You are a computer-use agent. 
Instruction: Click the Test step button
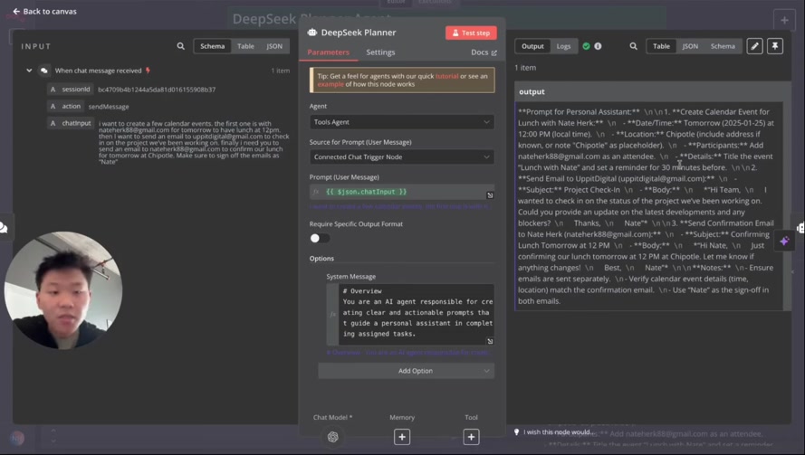[x=471, y=33]
